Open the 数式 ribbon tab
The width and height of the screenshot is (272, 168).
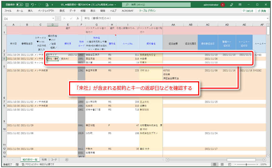[62, 11]
